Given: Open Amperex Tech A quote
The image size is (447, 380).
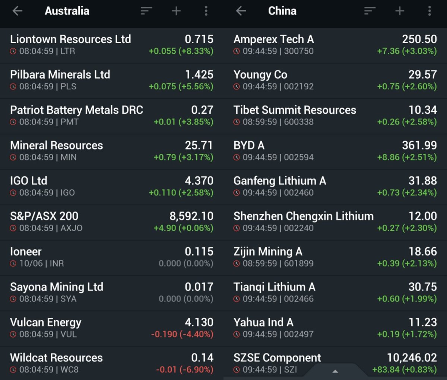Looking at the screenshot, I should point(335,45).
